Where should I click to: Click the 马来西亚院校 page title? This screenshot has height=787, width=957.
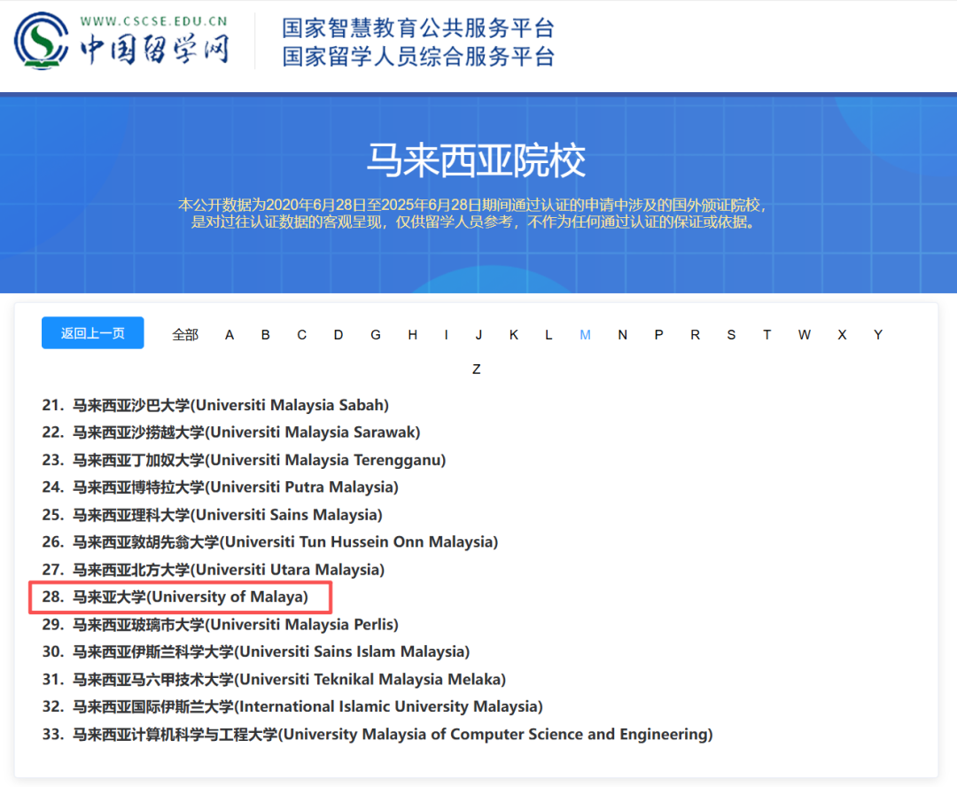(476, 160)
